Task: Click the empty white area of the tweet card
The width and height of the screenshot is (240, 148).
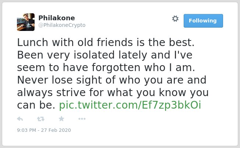Action: coord(153,128)
